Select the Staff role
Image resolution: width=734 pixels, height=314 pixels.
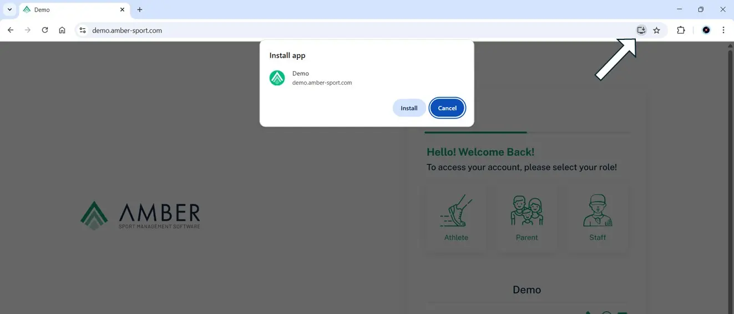click(598, 218)
